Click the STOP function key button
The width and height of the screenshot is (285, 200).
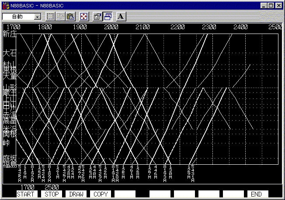[52, 194]
